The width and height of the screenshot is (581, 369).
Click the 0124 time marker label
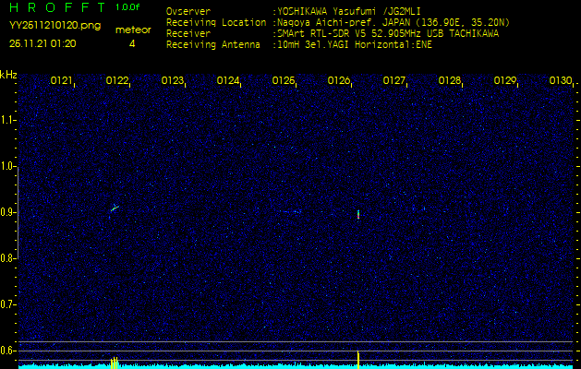coord(227,80)
